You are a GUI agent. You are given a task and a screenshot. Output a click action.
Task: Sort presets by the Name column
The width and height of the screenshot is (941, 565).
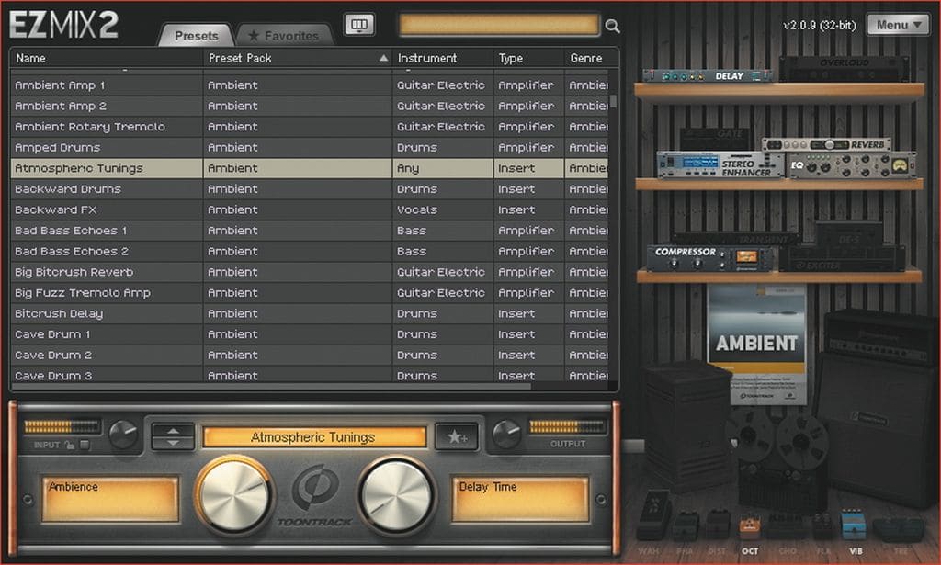click(x=107, y=58)
